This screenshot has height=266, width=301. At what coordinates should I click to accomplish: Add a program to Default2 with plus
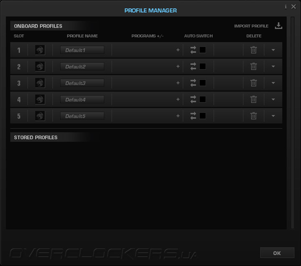[178, 66]
